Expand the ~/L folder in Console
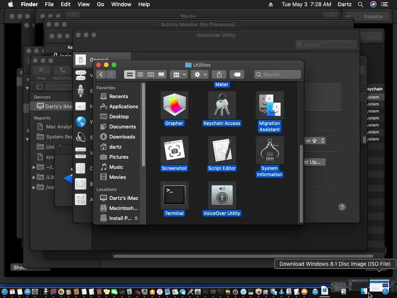This screenshot has width=397, height=298. click(x=34, y=167)
